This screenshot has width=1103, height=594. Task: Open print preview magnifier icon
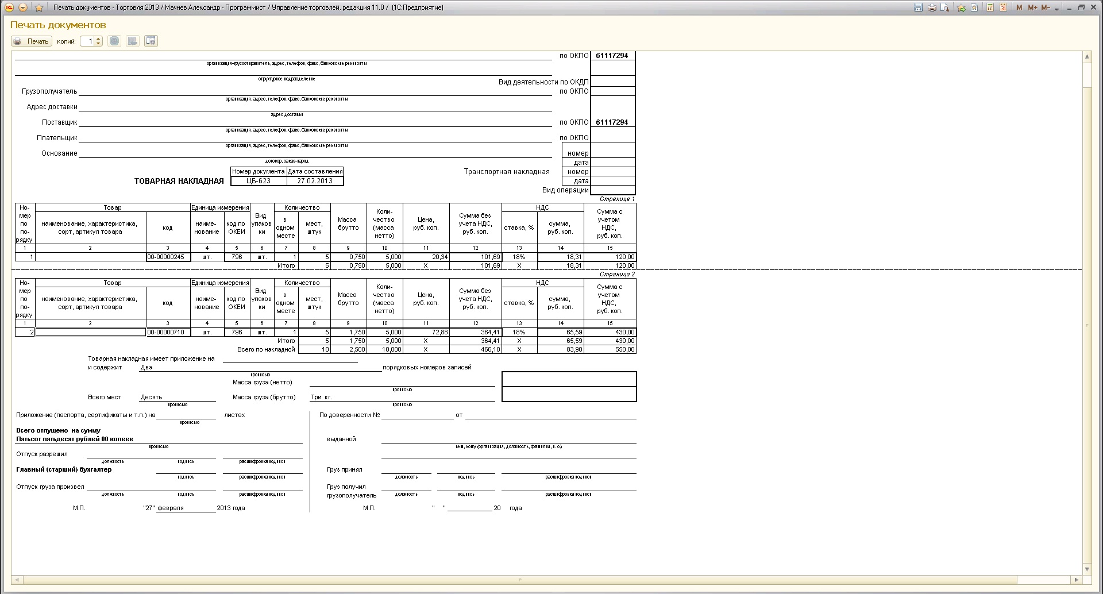(944, 7)
